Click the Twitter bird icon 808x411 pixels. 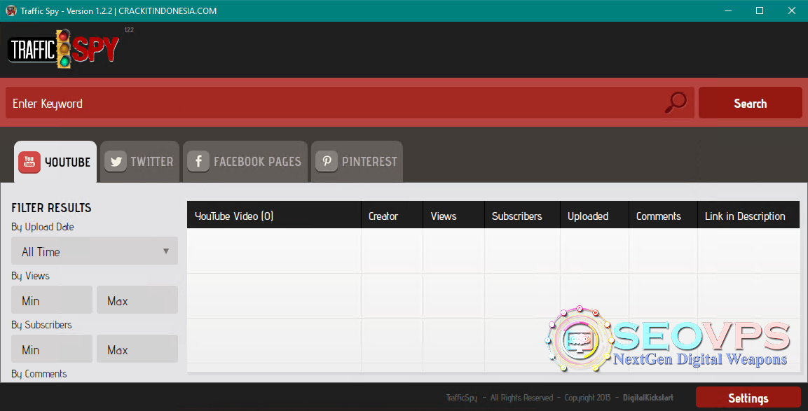click(x=116, y=161)
